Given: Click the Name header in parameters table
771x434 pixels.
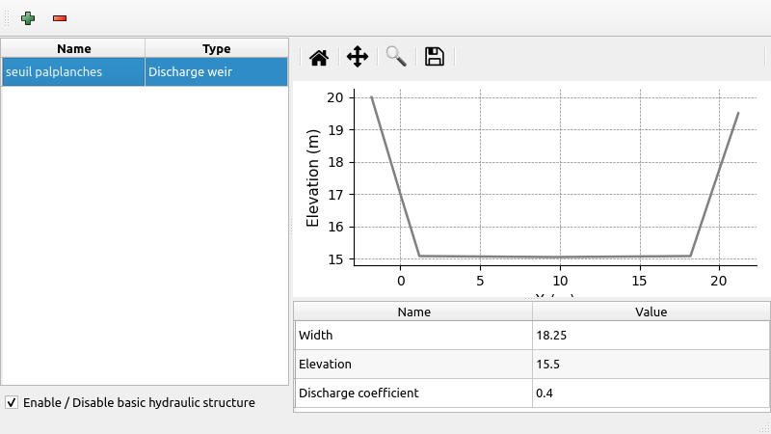Looking at the screenshot, I should 413,312.
